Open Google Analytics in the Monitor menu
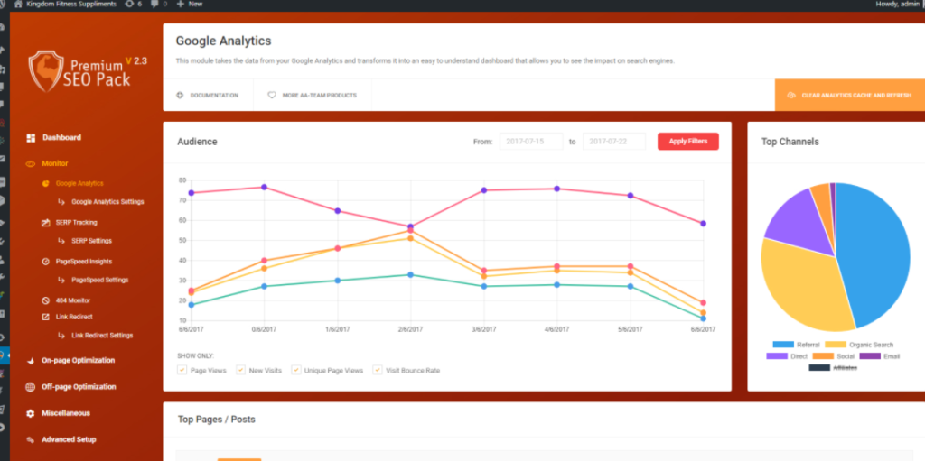 (79, 183)
